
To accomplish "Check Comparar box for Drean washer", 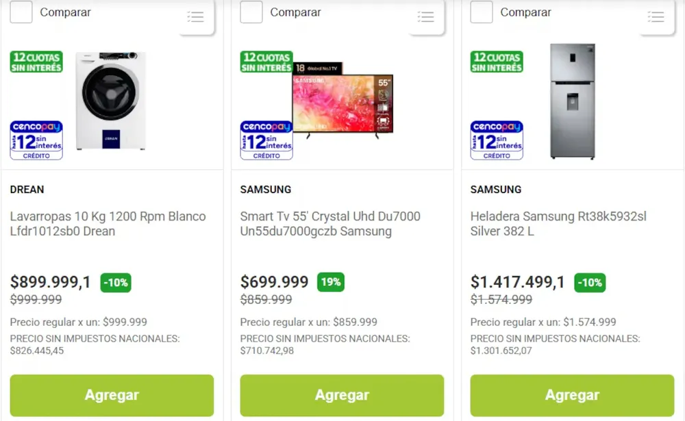I will point(21,12).
